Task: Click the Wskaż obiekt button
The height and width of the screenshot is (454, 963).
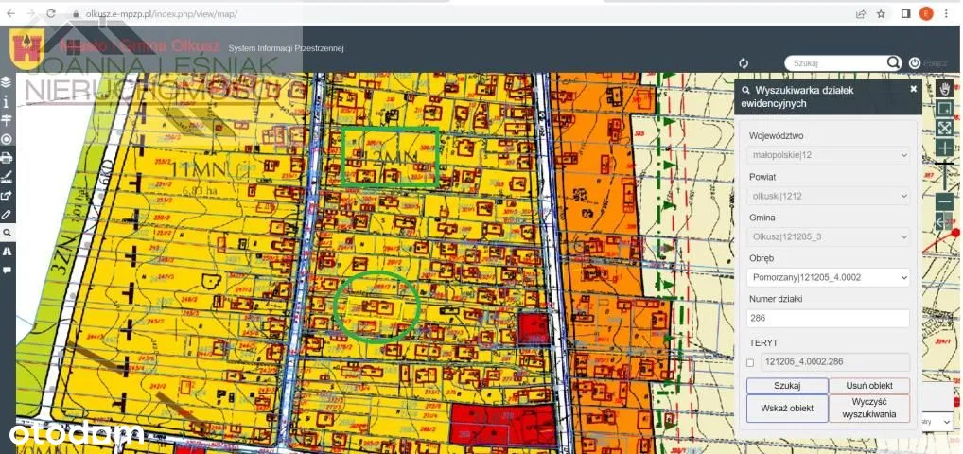Action: (x=786, y=409)
